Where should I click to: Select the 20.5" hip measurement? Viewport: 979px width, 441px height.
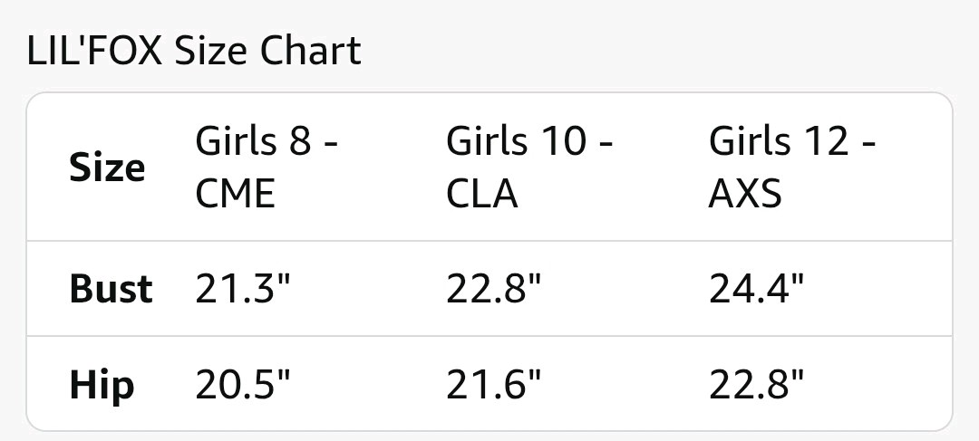coord(243,386)
